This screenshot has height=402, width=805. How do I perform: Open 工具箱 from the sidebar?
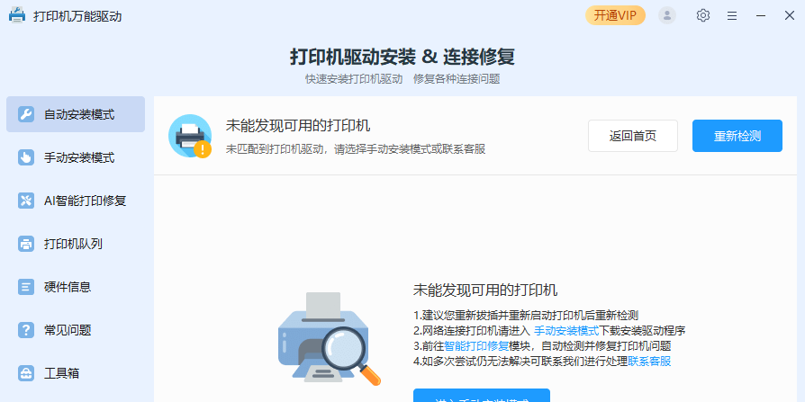(x=76, y=373)
